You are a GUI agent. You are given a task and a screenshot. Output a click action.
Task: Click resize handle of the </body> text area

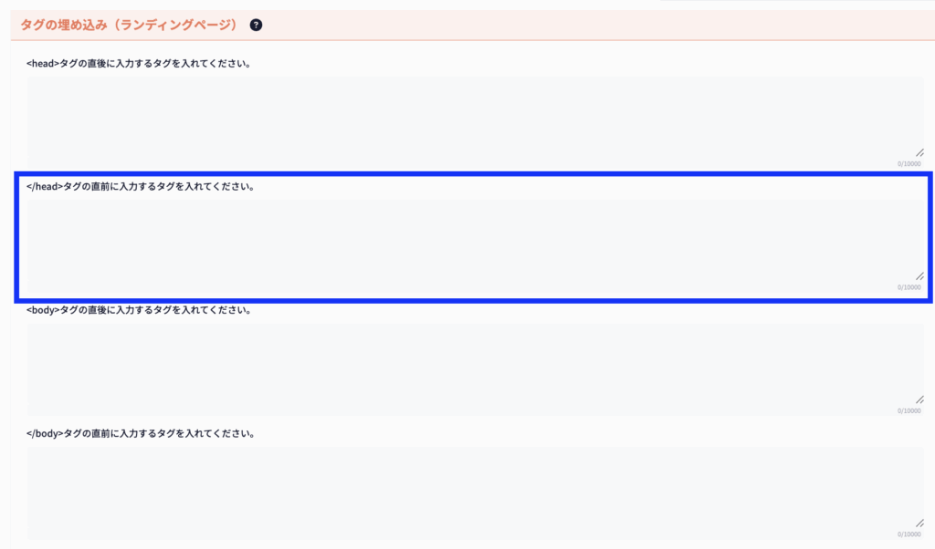[x=919, y=523]
